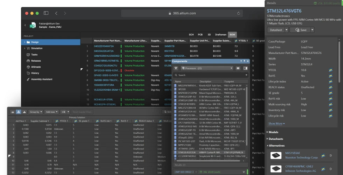Open supplier part link 34M9179
343x175 pixels.
(x=169, y=46)
